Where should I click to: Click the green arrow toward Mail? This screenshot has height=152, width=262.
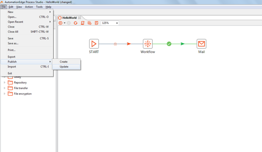(x=183, y=44)
